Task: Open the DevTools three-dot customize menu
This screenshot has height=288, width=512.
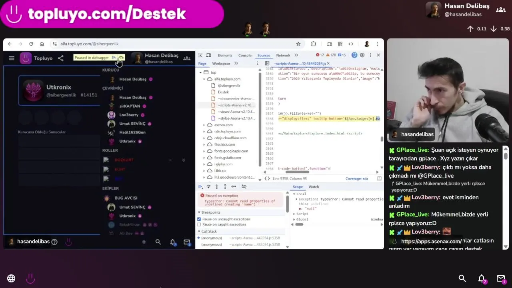Action: (x=370, y=55)
